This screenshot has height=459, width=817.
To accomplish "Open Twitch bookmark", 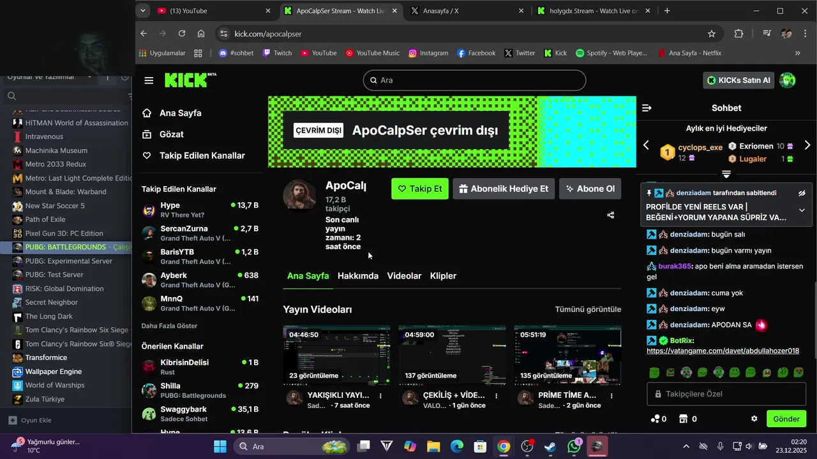I will pos(277,53).
